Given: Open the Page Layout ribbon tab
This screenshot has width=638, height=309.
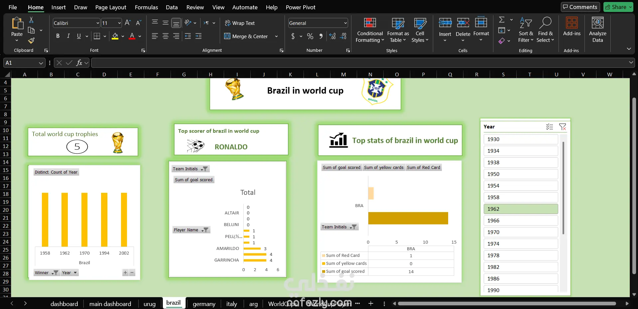Looking at the screenshot, I should click(110, 7).
